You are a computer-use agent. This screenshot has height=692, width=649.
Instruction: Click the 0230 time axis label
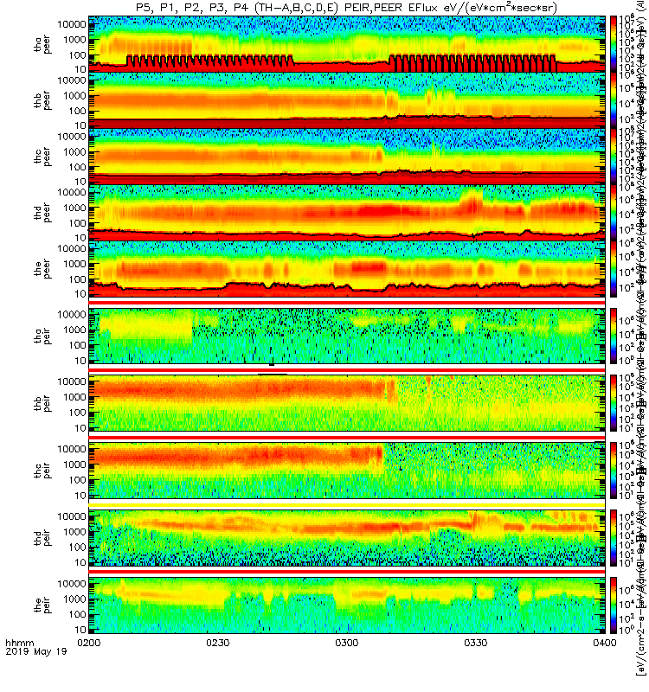[x=218, y=643]
